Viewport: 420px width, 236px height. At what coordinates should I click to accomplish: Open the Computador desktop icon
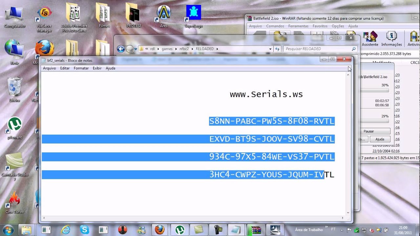(x=14, y=16)
